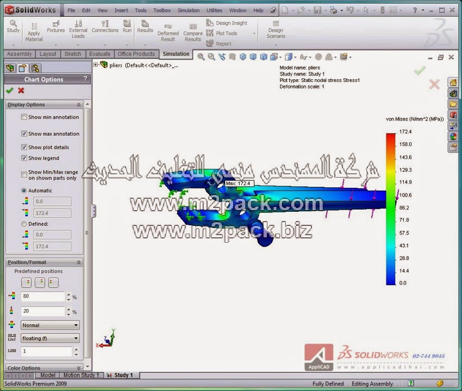Click second predefined legend position button

coord(40,282)
